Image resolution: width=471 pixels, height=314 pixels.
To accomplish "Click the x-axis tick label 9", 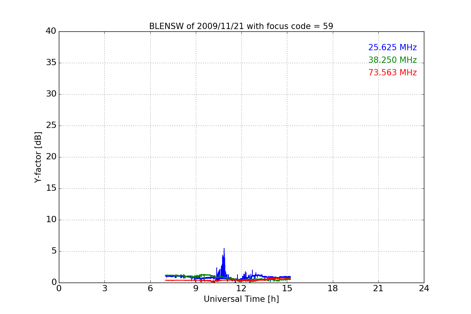I will click(x=196, y=288).
